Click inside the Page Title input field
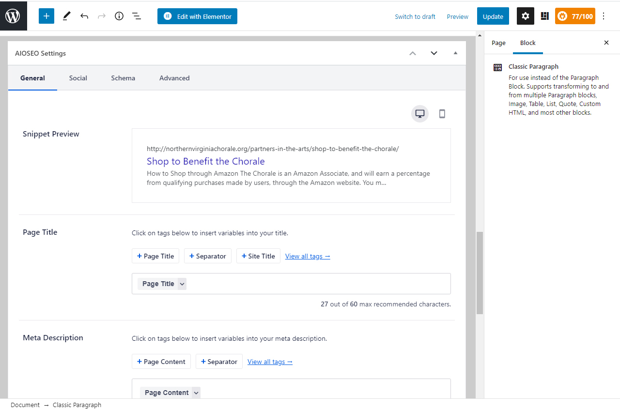 point(315,284)
